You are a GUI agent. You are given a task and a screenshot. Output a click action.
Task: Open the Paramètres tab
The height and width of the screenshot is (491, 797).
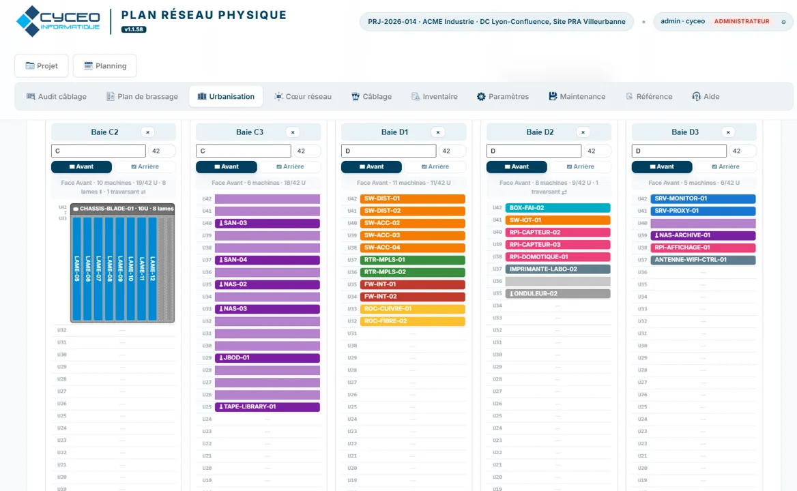click(503, 96)
